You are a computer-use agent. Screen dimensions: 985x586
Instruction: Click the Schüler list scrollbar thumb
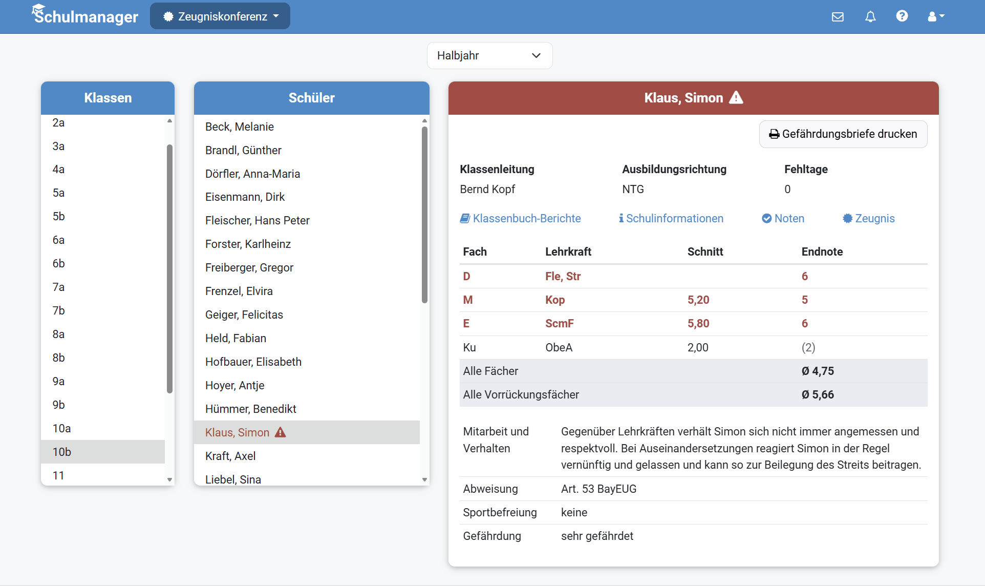pos(424,215)
